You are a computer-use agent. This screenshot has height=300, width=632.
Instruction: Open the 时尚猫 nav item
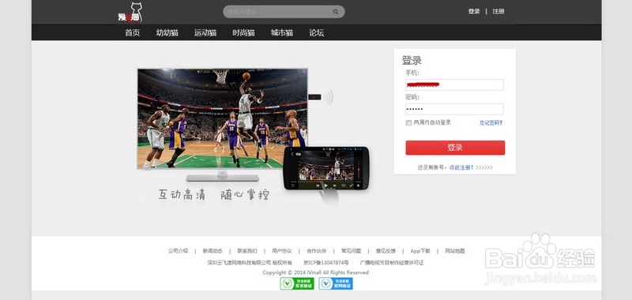[x=243, y=33]
